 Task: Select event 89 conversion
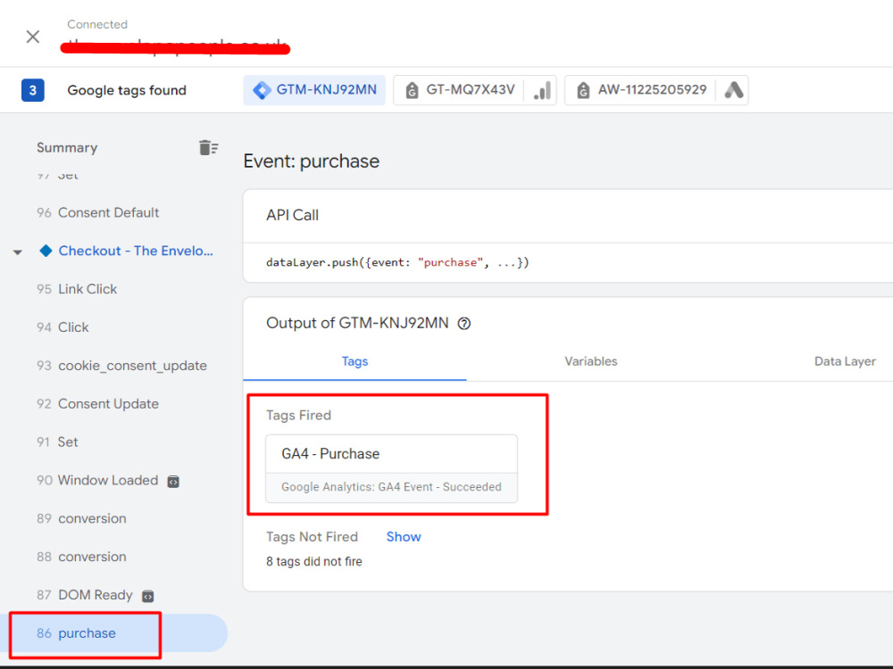click(81, 518)
